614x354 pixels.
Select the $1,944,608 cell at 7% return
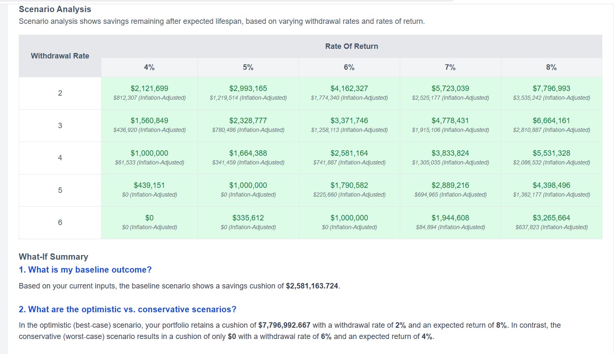coord(450,222)
